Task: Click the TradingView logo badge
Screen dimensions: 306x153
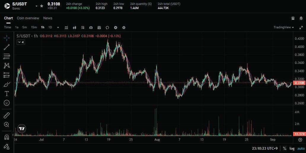Action: pyautogui.click(x=22, y=129)
